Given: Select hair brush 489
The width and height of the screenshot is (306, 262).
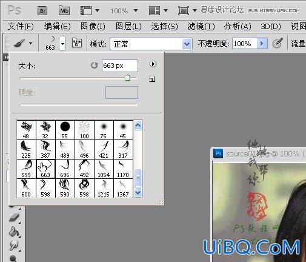Looking at the screenshot, I should 65,149.
